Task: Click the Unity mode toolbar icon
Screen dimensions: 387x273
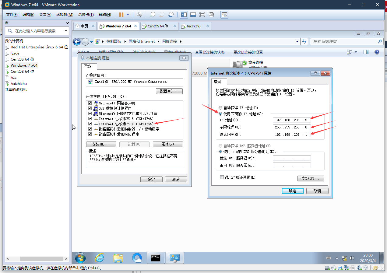Action: pos(212,15)
